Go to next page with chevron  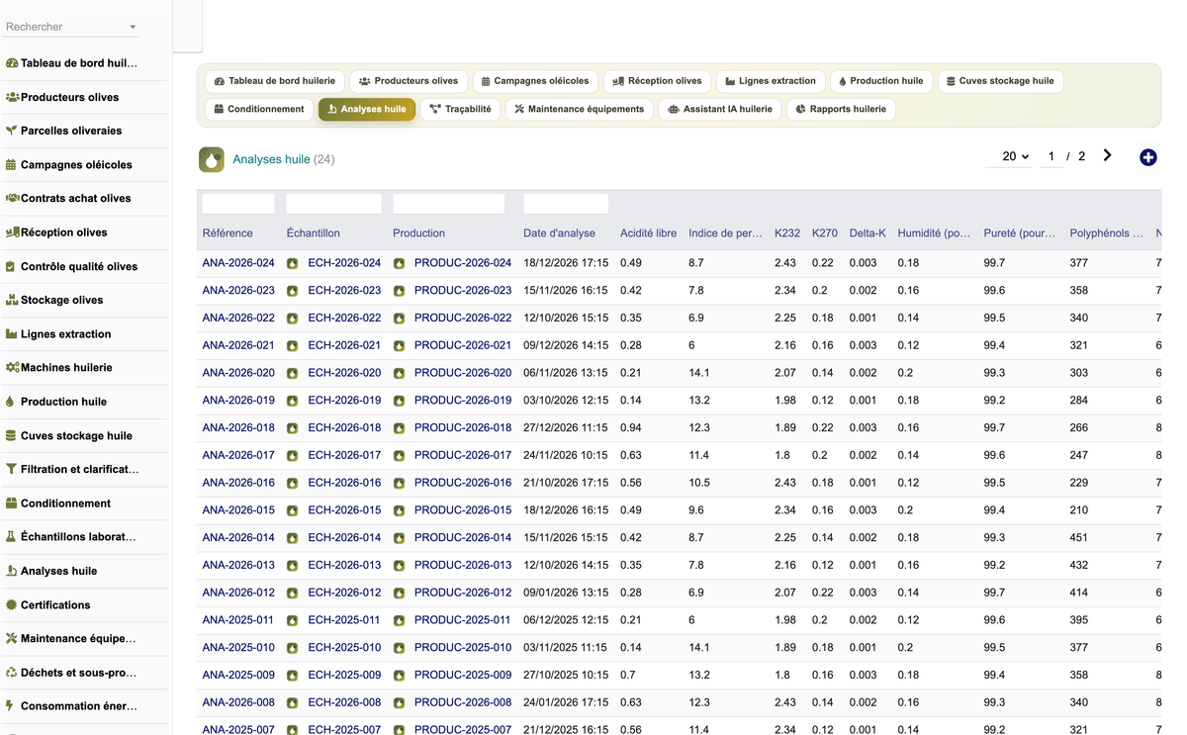(x=1107, y=155)
